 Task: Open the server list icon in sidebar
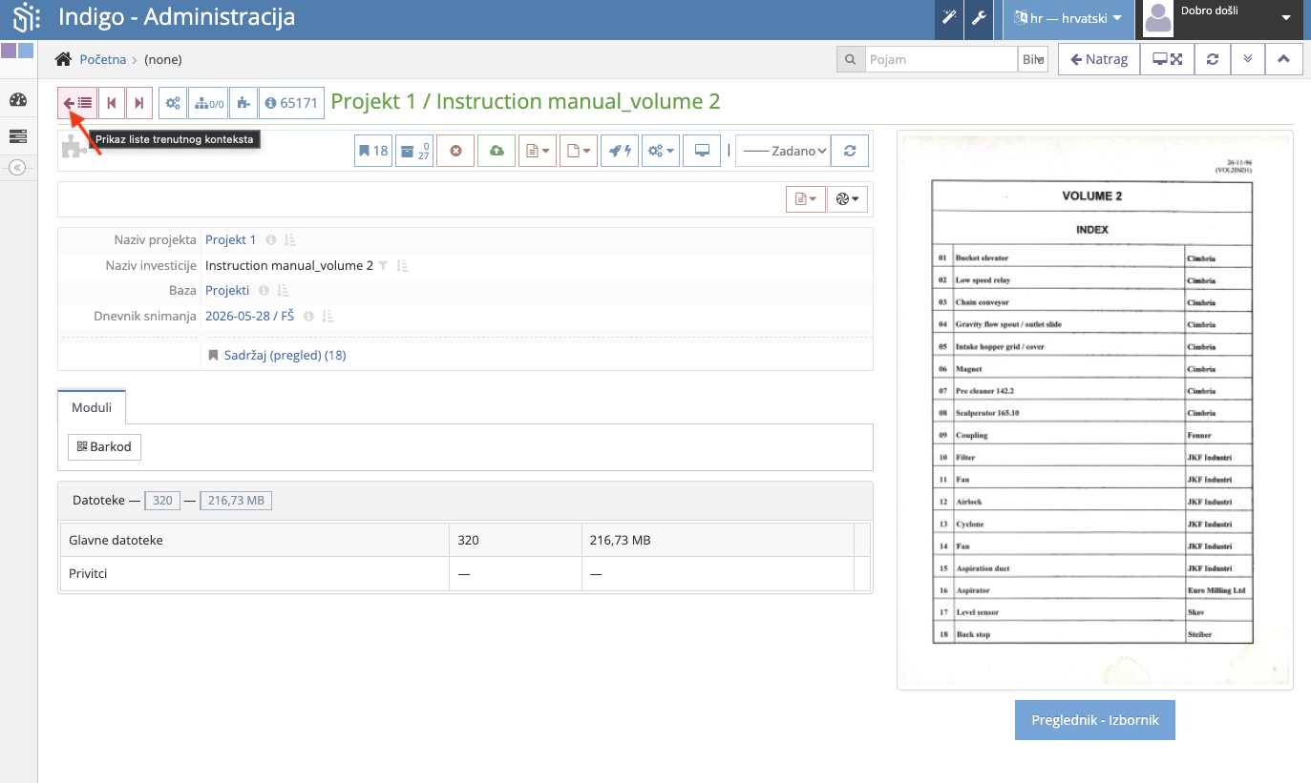pyautogui.click(x=17, y=136)
